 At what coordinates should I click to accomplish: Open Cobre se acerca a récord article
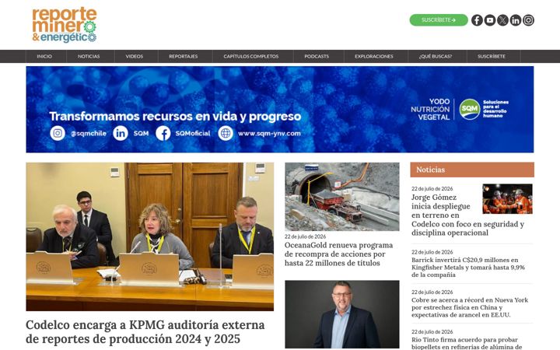[470, 307]
